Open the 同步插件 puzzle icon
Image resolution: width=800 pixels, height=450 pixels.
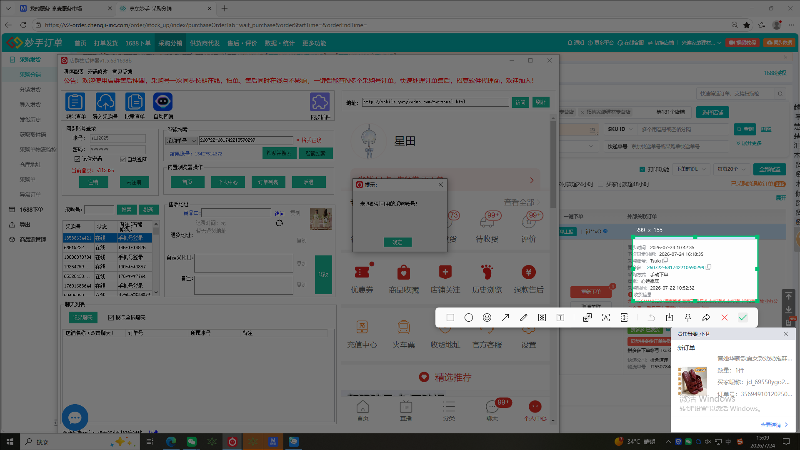tap(320, 102)
